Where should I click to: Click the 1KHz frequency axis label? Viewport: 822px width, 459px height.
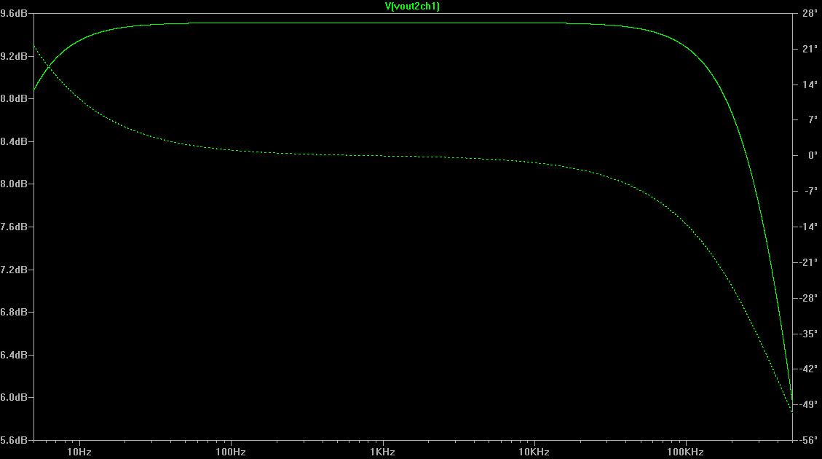click(x=382, y=452)
